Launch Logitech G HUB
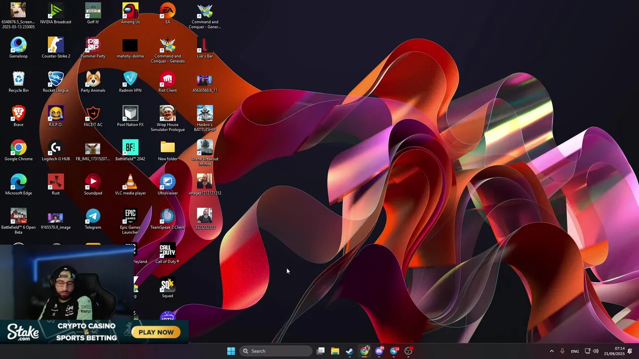Screen dimensions: 639x359 pyautogui.click(x=55, y=151)
